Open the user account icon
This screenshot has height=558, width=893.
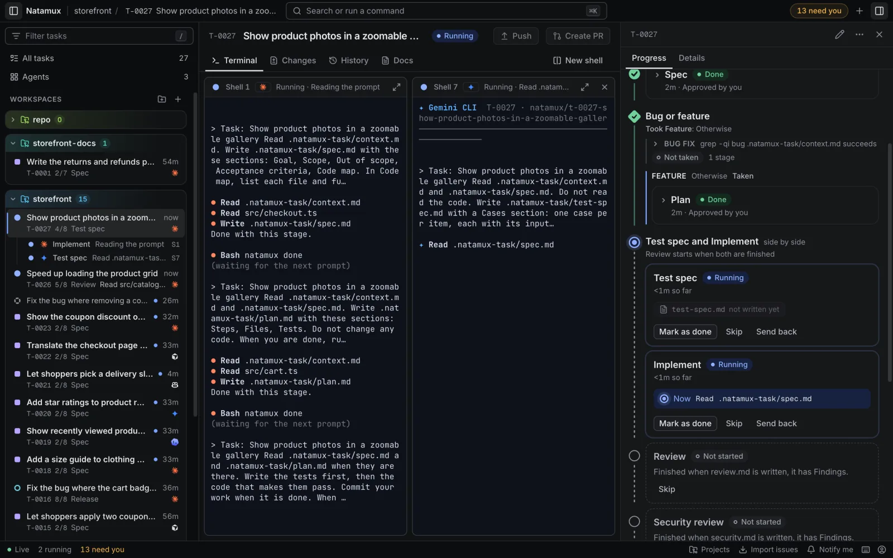coord(882,550)
